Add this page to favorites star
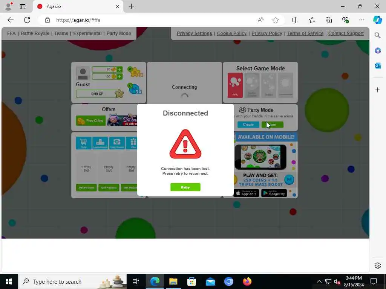Screen dimensions: 386x289 click(x=276, y=20)
